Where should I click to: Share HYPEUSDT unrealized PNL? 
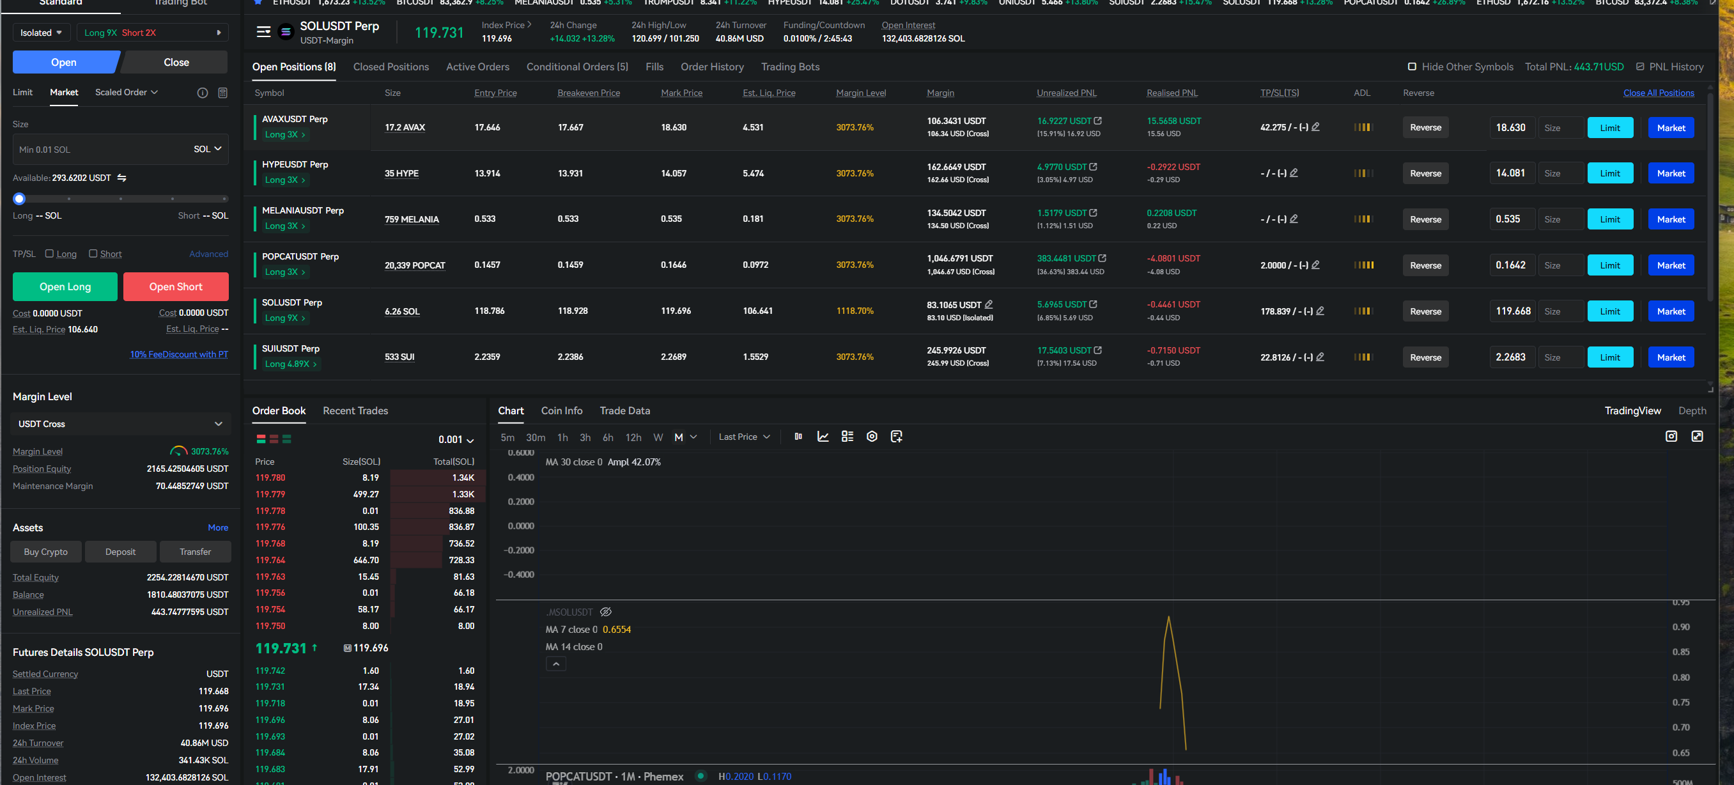coord(1093,167)
